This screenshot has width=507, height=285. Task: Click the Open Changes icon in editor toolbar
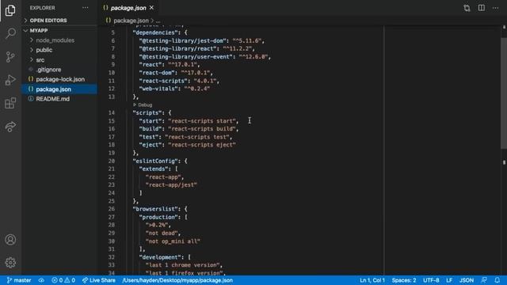[467, 8]
